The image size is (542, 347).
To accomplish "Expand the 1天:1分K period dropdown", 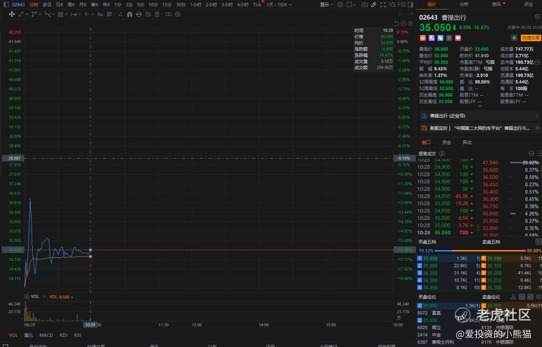I will [279, 5].
